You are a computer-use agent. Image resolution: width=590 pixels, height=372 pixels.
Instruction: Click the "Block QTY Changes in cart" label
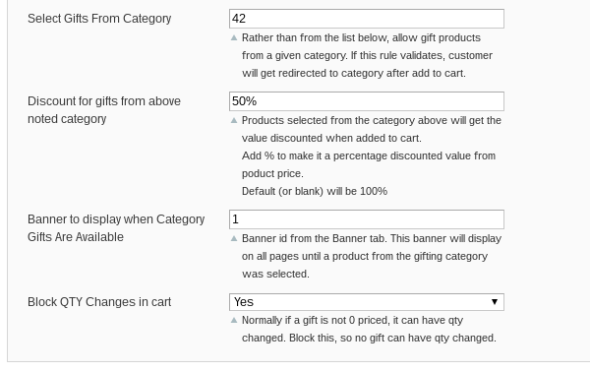tap(99, 302)
